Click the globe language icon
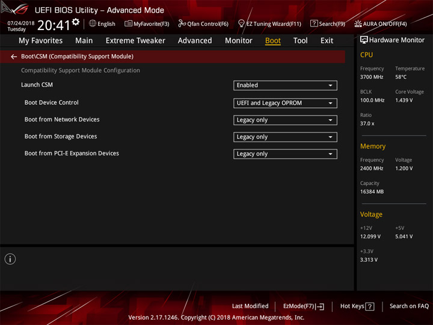This screenshot has width=433, height=325. click(x=93, y=23)
